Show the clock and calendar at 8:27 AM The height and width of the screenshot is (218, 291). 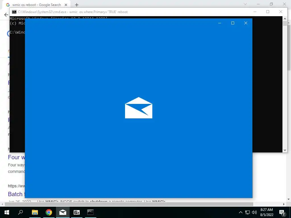click(x=267, y=212)
